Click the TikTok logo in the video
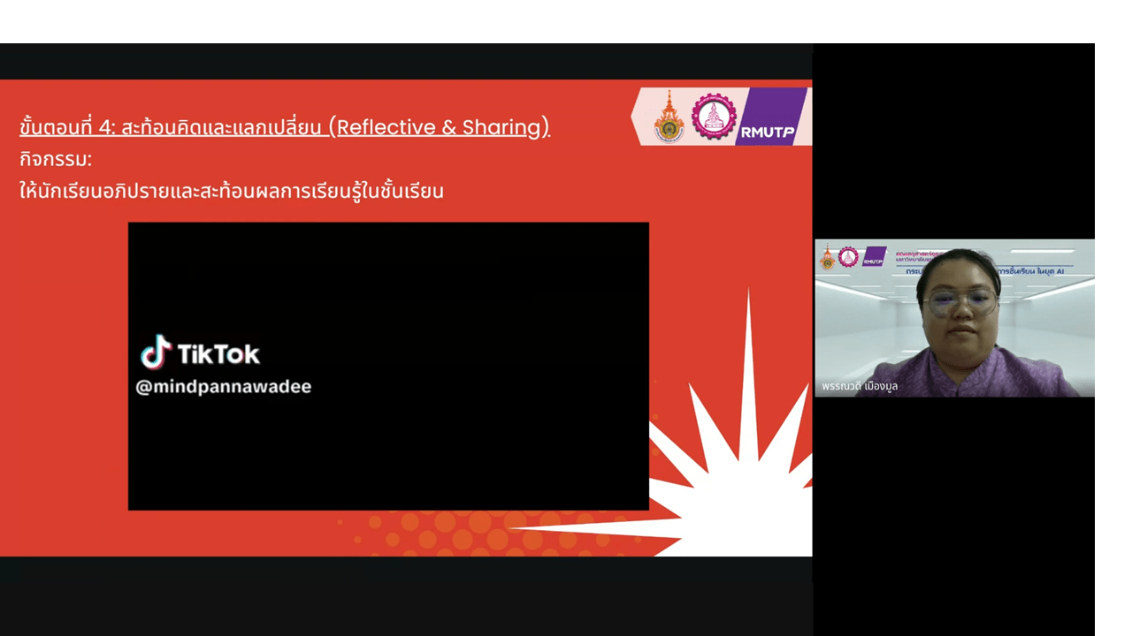Viewport: 1132px width, 636px height. pyautogui.click(x=200, y=352)
